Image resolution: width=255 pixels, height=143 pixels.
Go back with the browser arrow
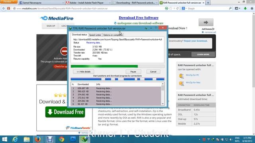point(4,8)
